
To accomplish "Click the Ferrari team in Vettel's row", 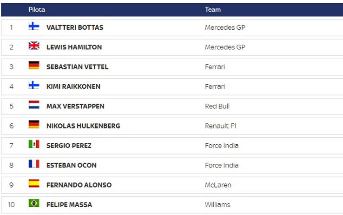I will (x=215, y=67).
